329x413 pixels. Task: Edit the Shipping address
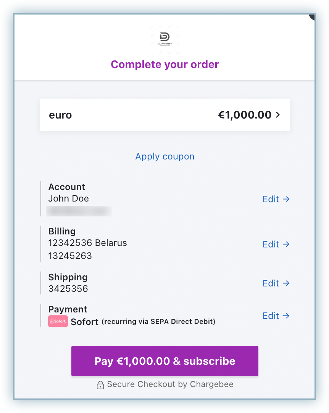click(276, 283)
